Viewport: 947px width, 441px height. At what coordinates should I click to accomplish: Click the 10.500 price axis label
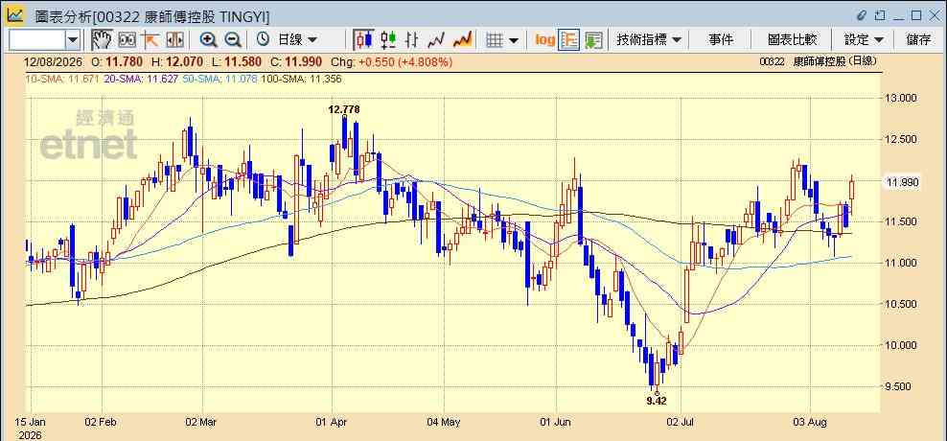tap(900, 304)
